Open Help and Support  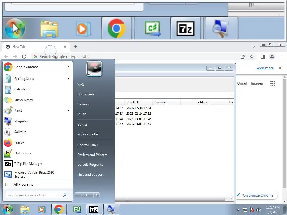coord(90,174)
